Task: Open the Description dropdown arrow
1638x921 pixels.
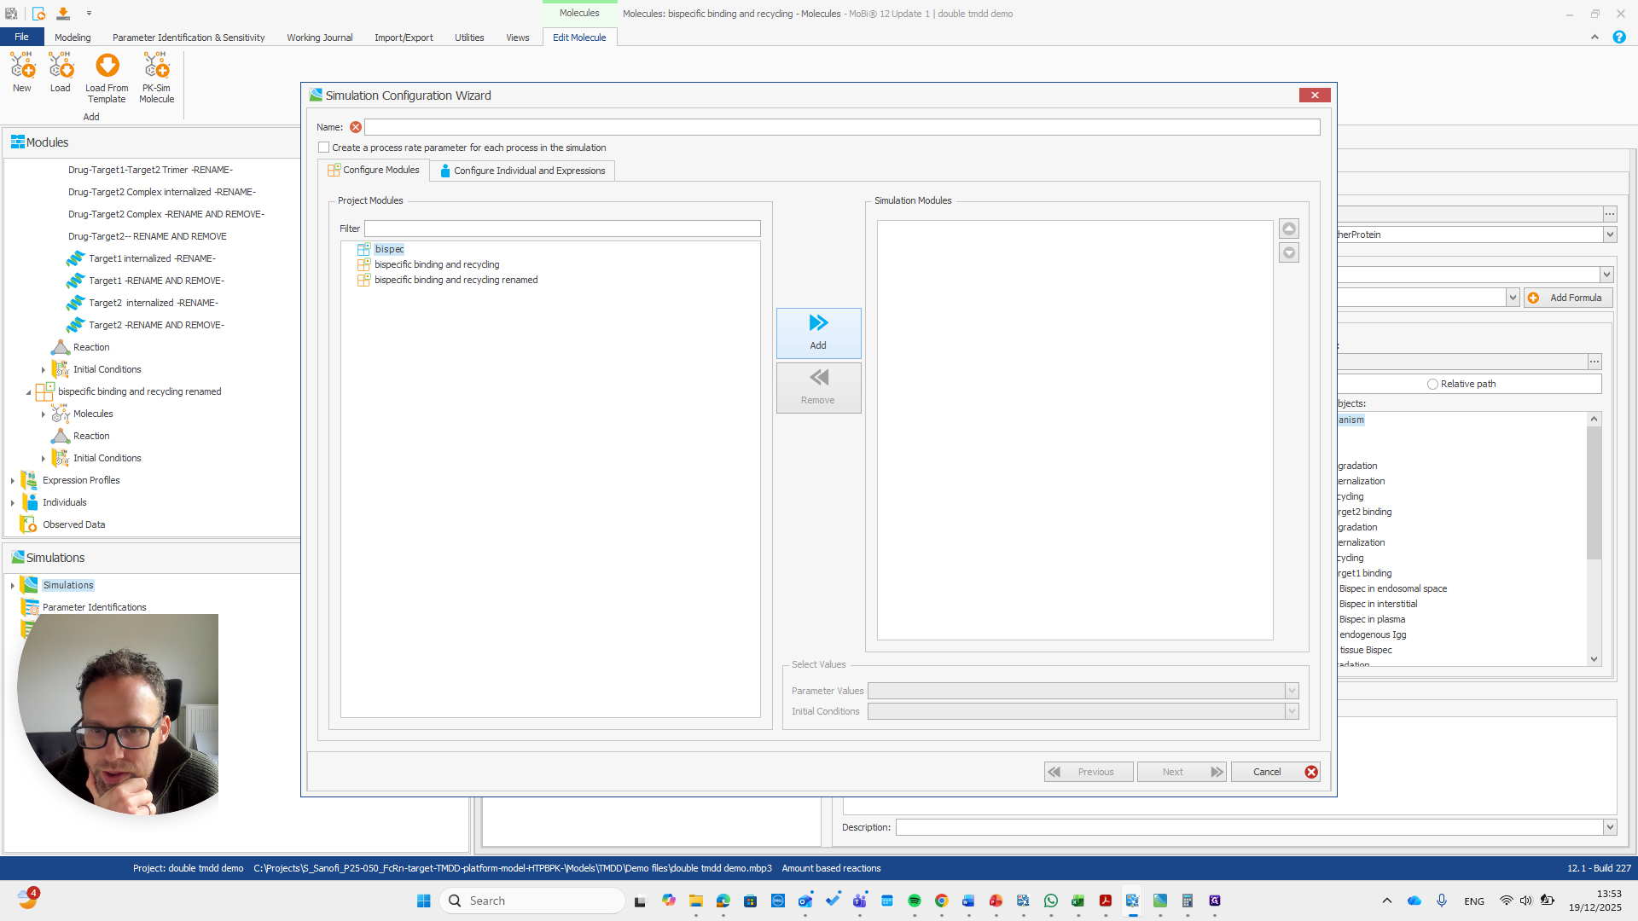Action: tap(1609, 827)
